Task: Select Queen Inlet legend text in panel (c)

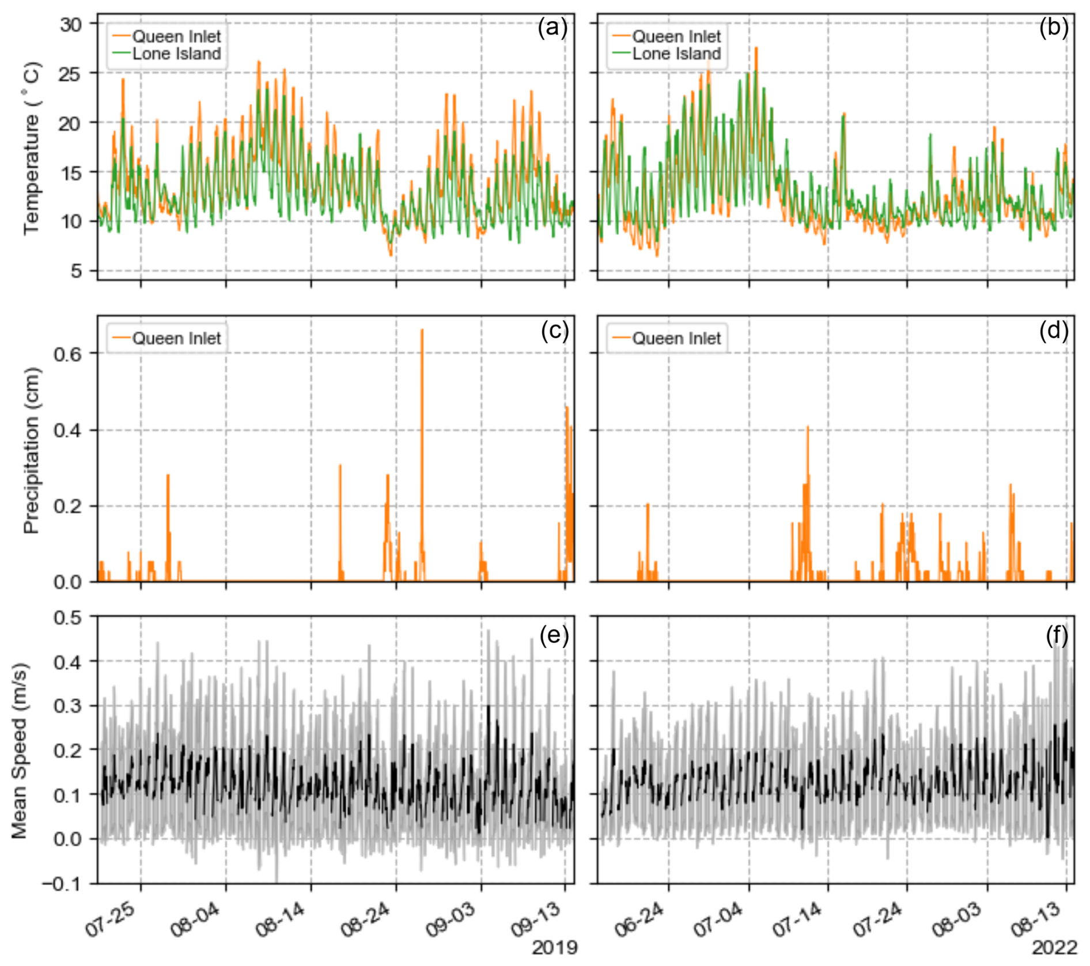Action: tap(176, 338)
